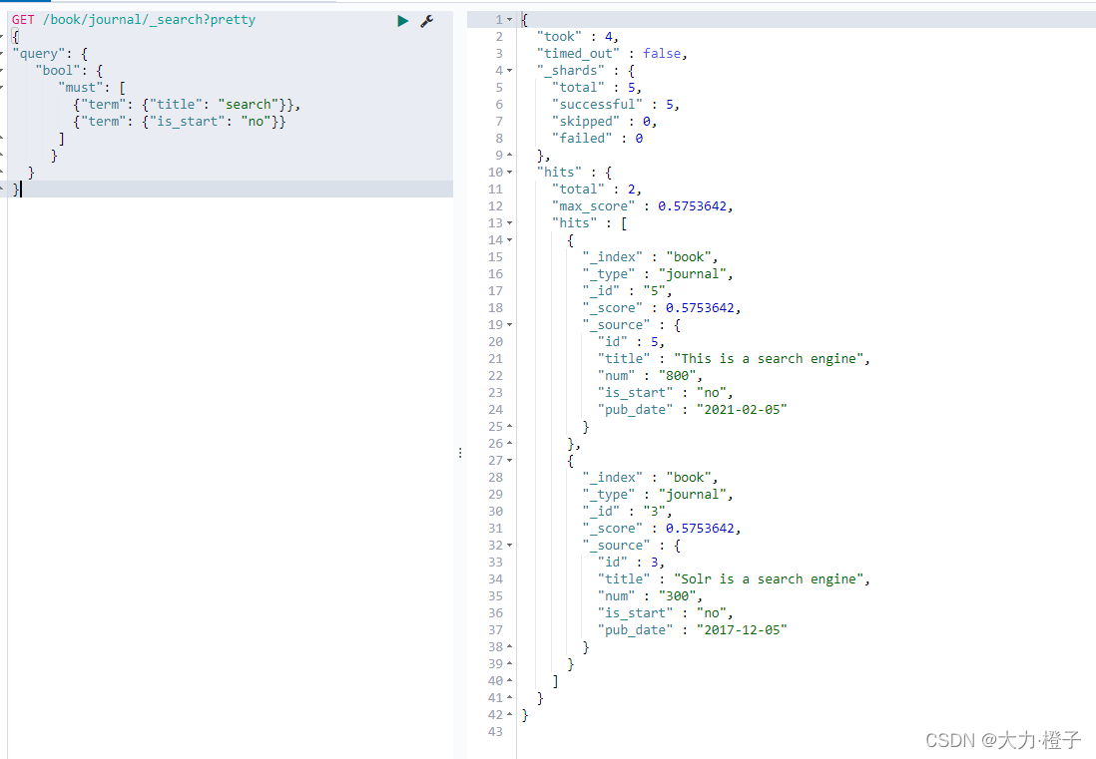Toggle fold marker at line 9 closing brace

point(509,155)
